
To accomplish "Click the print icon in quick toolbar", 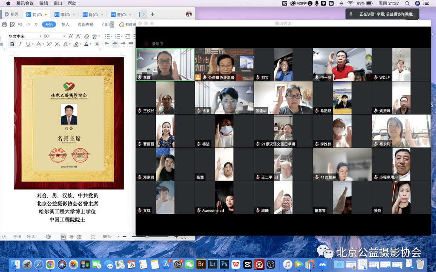I will (4, 25).
